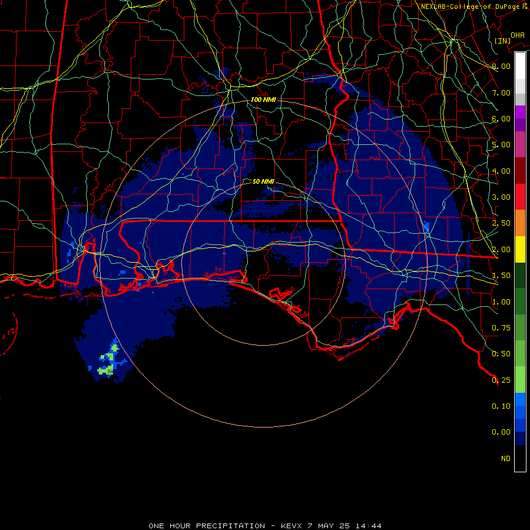530x530 pixels.
Task: Select the orange legend swatch
Action: coord(520,223)
